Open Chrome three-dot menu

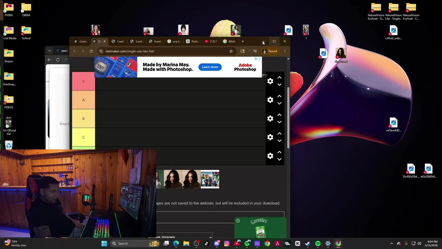click(285, 51)
